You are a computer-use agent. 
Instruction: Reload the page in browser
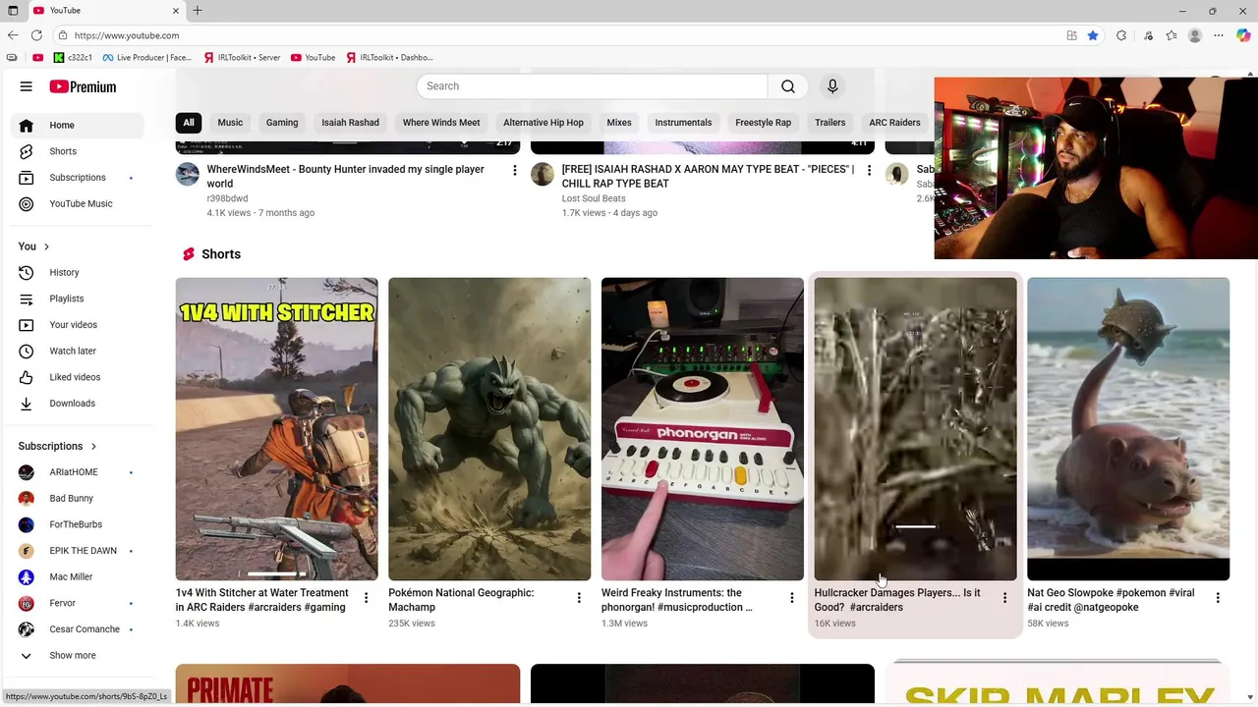point(36,35)
